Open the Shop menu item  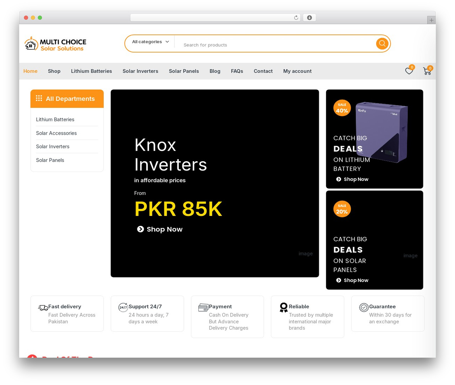(x=54, y=71)
